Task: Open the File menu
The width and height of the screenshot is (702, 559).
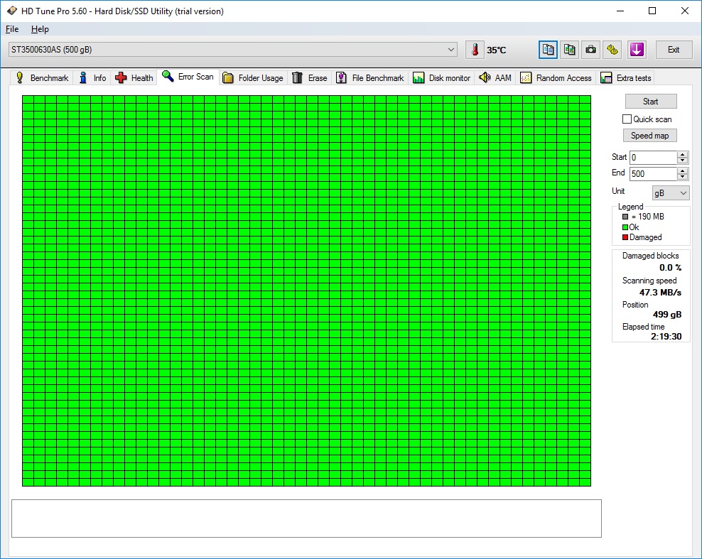Action: (12, 29)
